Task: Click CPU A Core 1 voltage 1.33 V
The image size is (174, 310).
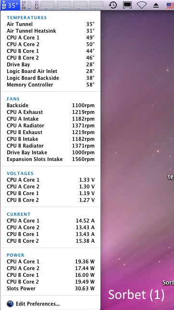Action: click(x=50, y=180)
